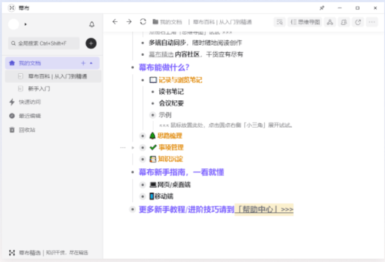Open 快速访问 quick access
Image resolution: width=385 pixels, height=262 pixels.
tap(30, 102)
